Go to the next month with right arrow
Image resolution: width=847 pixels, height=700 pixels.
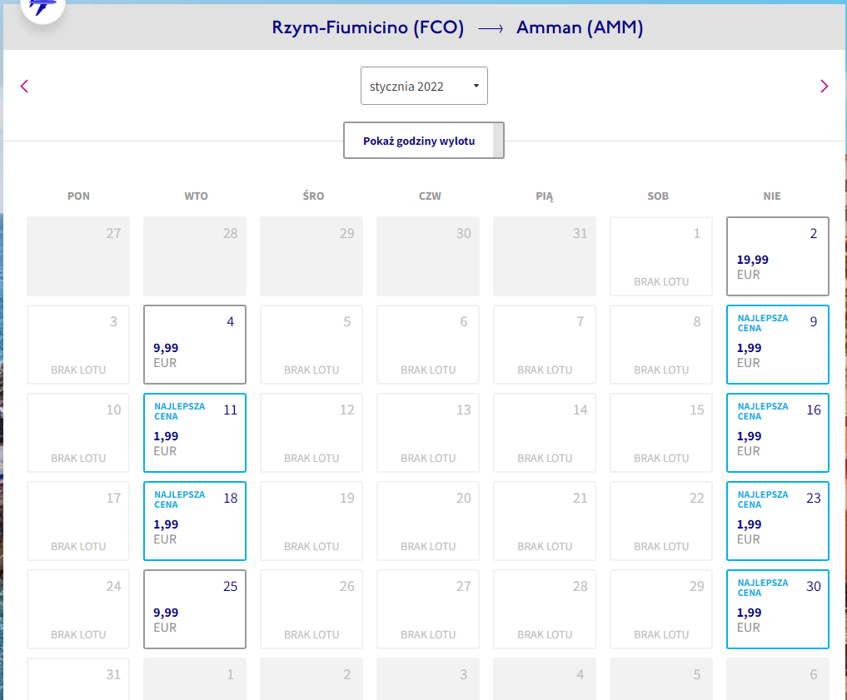click(824, 87)
